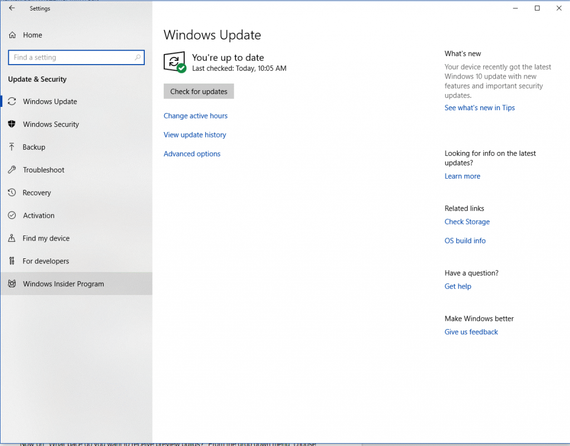Click the Windows Update page title

212,35
